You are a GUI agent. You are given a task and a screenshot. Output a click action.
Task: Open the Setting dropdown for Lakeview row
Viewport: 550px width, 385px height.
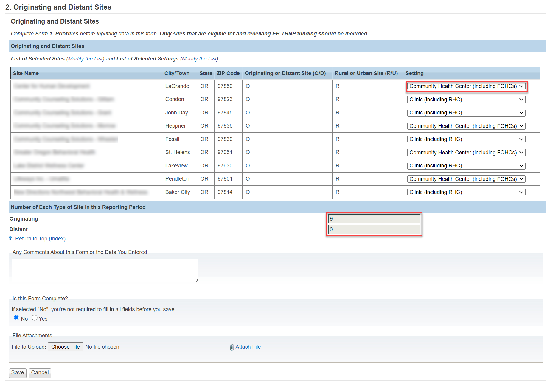[466, 166]
